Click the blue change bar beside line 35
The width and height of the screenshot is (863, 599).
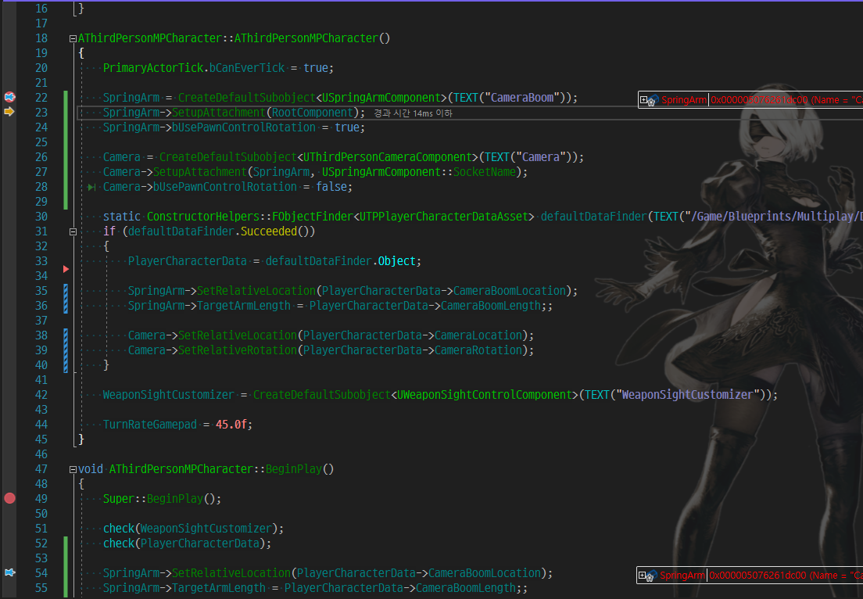[65, 290]
